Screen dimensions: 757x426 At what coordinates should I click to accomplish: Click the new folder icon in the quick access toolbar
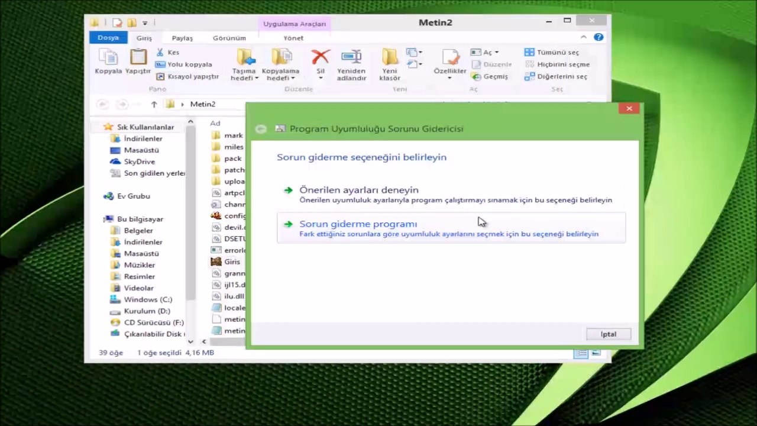[131, 22]
